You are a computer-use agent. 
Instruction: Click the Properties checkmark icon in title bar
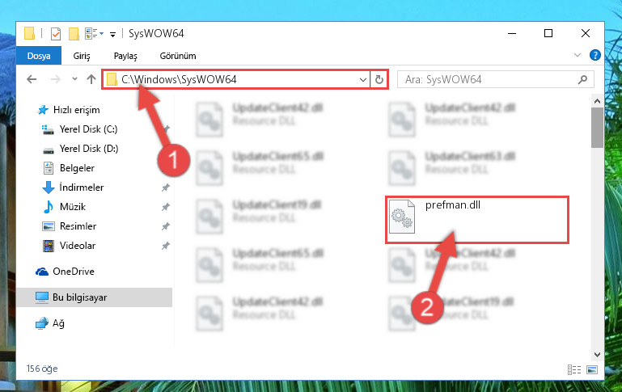click(56, 34)
